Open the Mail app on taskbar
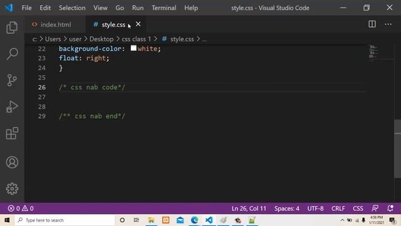Screen dimensions: 401x226 (180, 220)
